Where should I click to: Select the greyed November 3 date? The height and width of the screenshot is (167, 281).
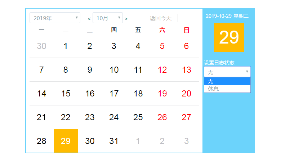tap(186, 141)
